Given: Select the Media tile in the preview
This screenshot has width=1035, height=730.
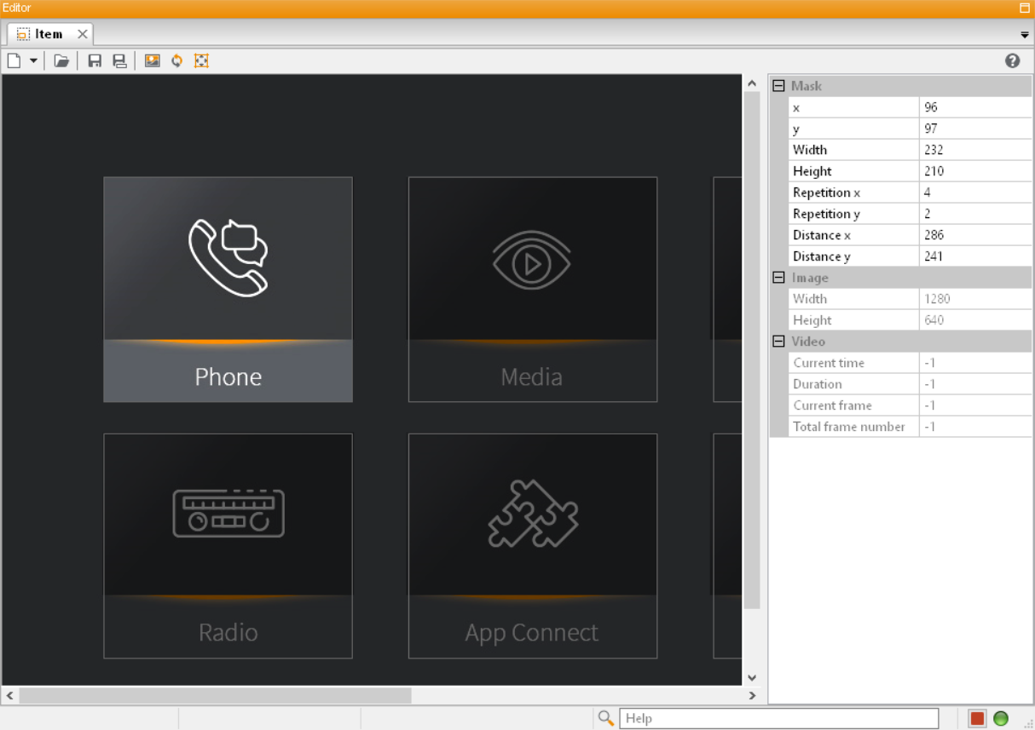Looking at the screenshot, I should click(533, 290).
